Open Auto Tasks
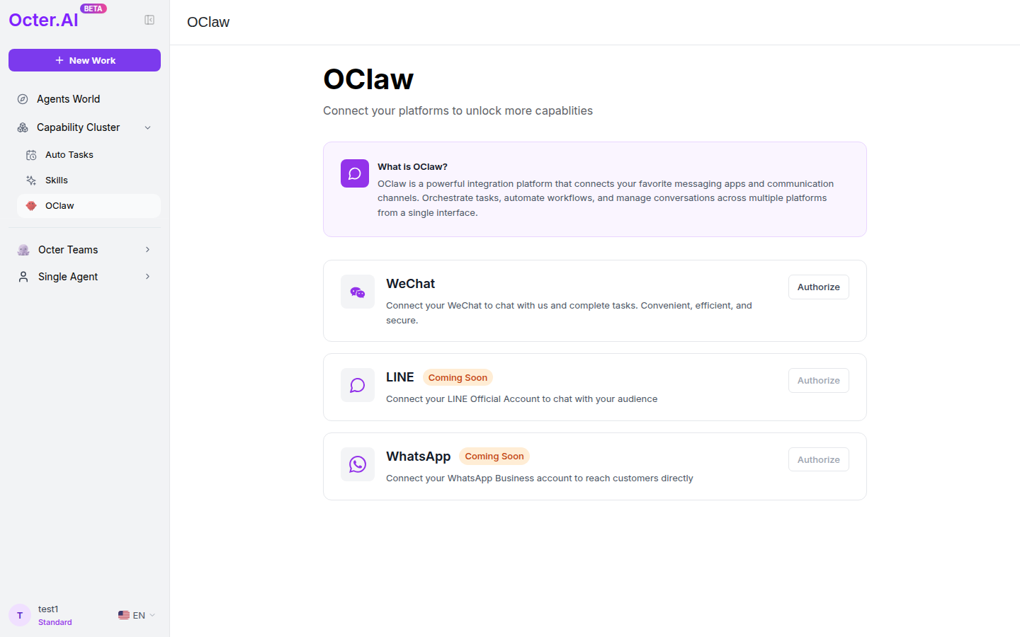Viewport: 1020px width, 637px height. 89,155
